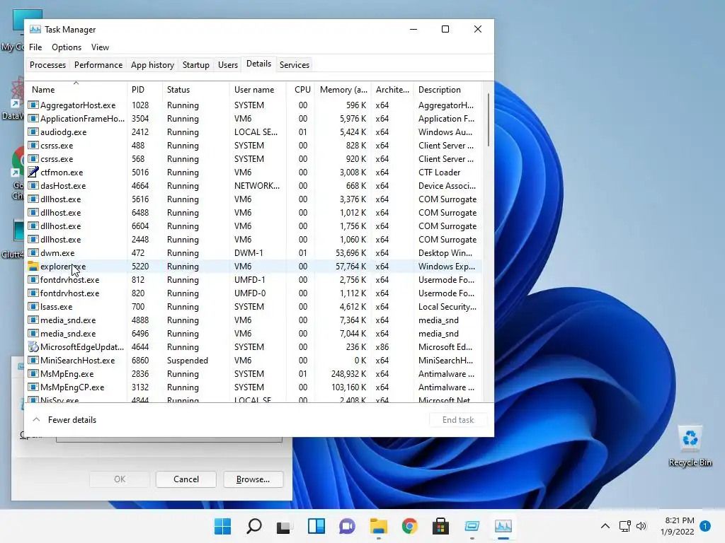The width and height of the screenshot is (725, 543).
Task: Sort by the CPU column header
Action: click(302, 90)
